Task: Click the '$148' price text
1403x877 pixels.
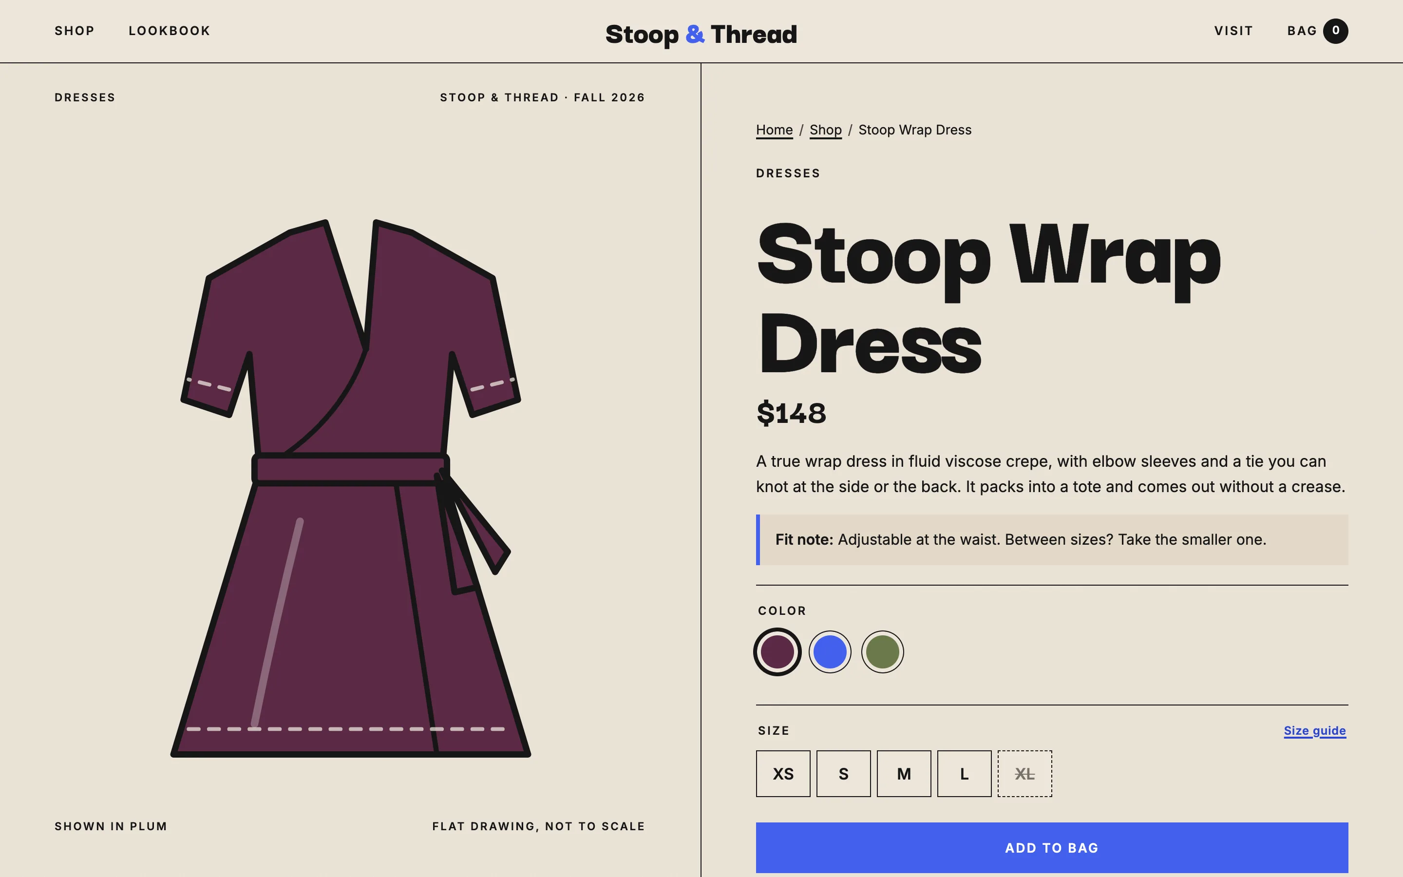Action: click(791, 413)
